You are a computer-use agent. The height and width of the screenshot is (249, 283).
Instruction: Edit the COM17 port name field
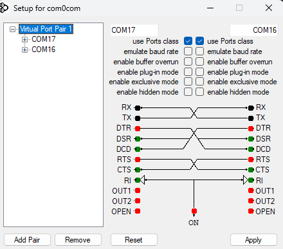134,30
